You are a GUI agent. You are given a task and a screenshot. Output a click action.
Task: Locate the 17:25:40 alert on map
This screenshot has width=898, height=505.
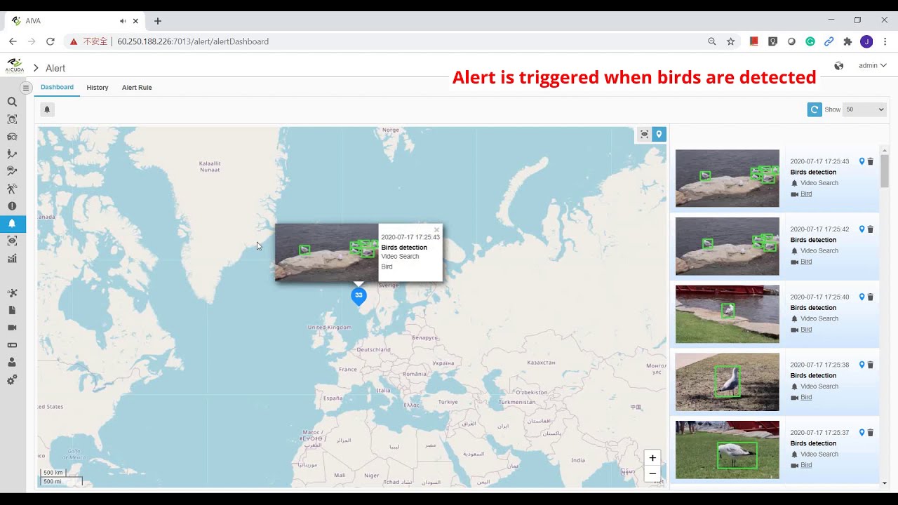point(862,297)
